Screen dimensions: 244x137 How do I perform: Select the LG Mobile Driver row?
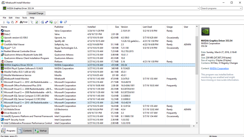click(98, 109)
